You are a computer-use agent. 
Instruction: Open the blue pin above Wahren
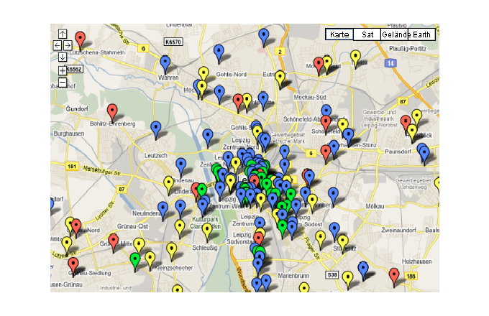pos(165,62)
